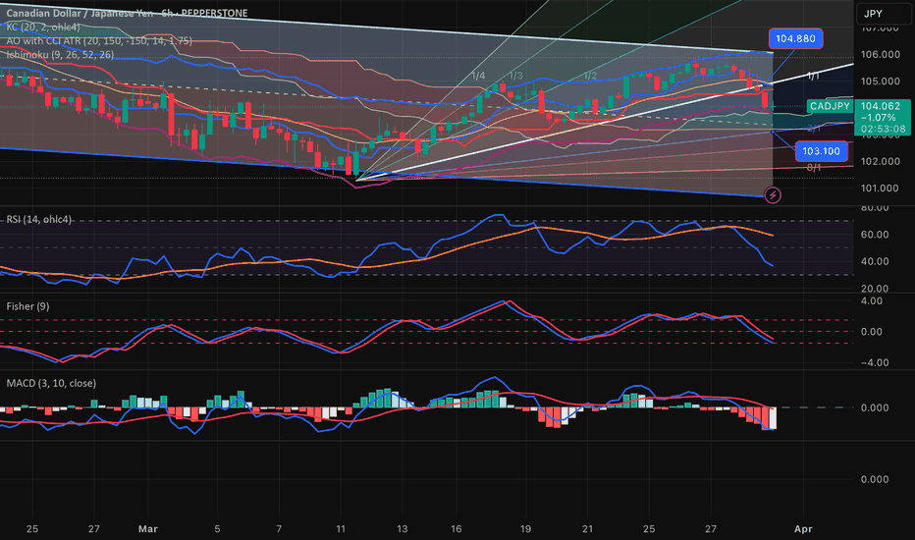Select the KC (20, 2, ohlc4) indicator legend
The height and width of the screenshot is (540, 915).
[x=43, y=27]
